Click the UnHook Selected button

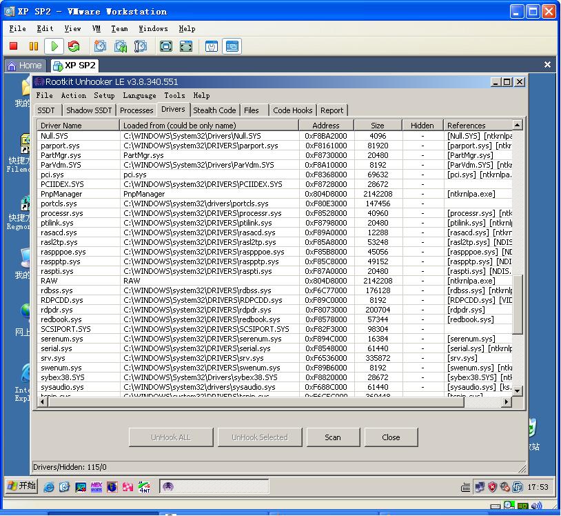[x=259, y=437]
